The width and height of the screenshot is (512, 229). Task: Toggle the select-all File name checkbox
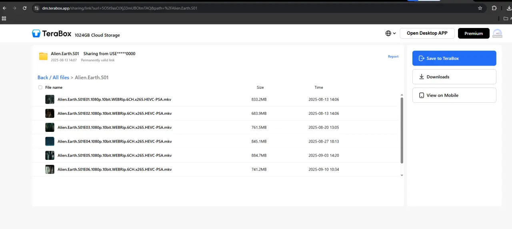(x=40, y=88)
